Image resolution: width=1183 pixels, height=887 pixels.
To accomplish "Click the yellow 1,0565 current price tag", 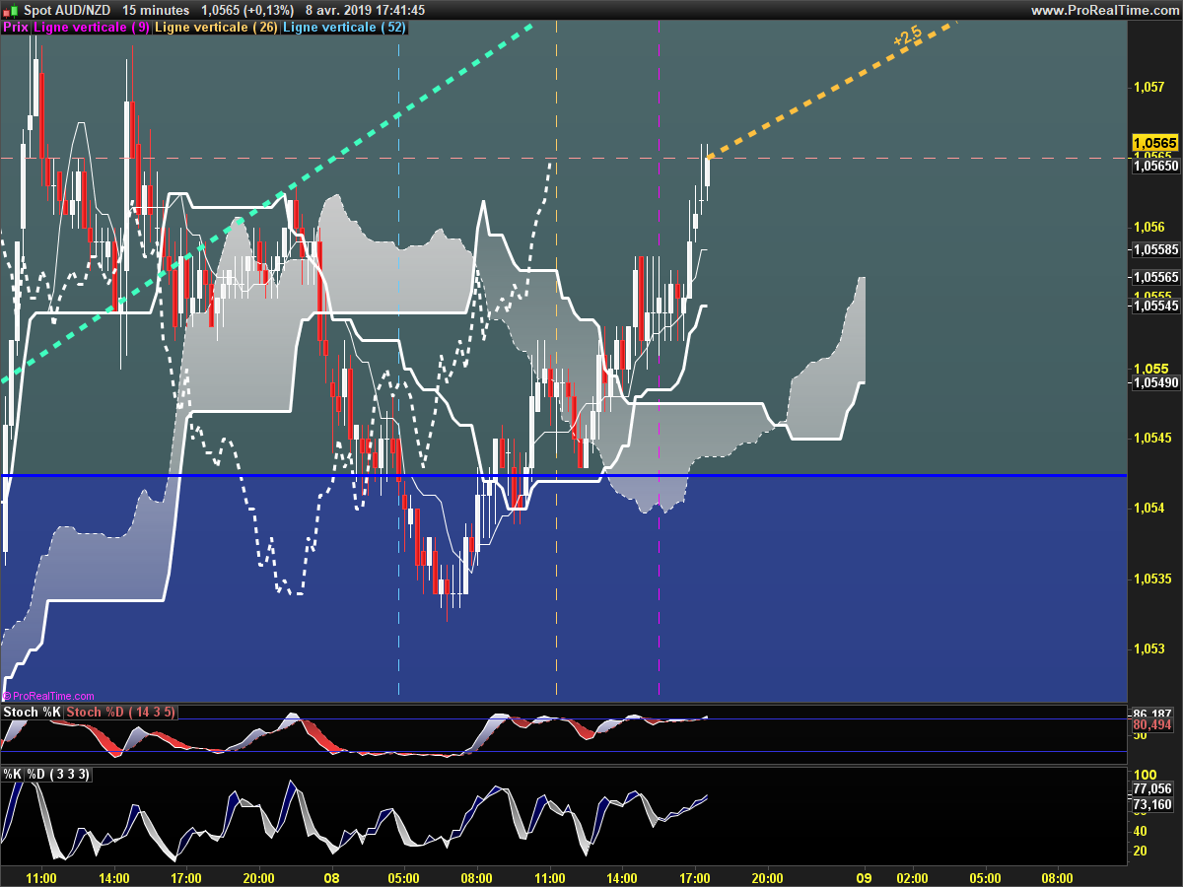I will click(x=1155, y=143).
